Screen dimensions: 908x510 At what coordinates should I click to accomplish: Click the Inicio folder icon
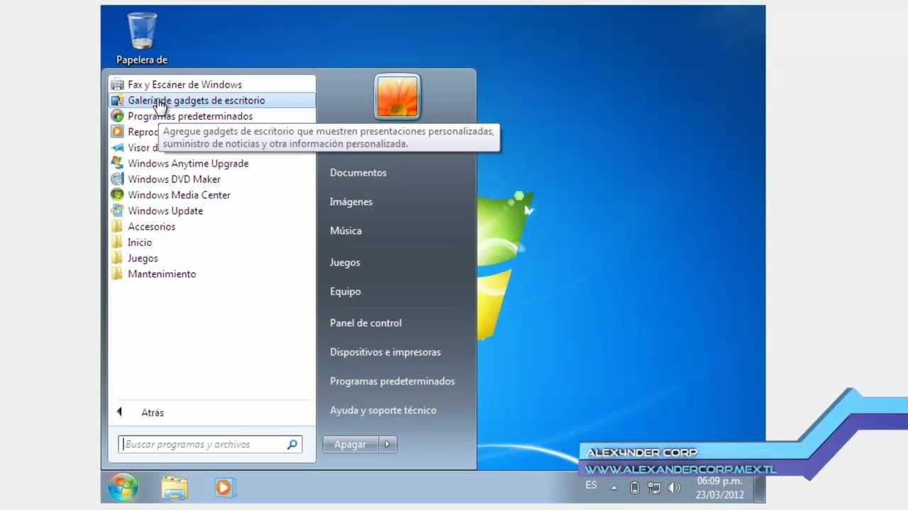pyautogui.click(x=117, y=242)
